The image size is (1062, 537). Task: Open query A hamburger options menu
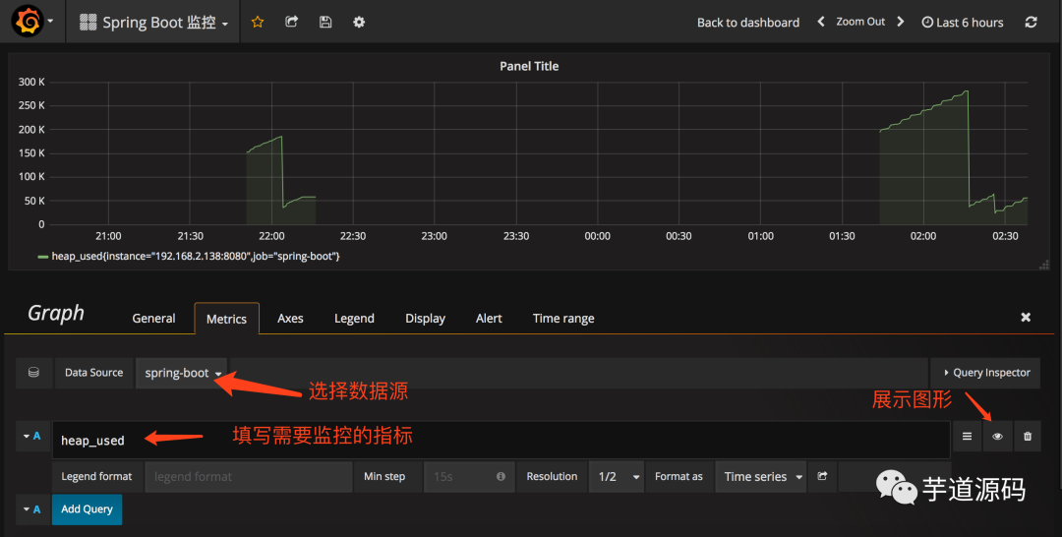pyautogui.click(x=968, y=436)
